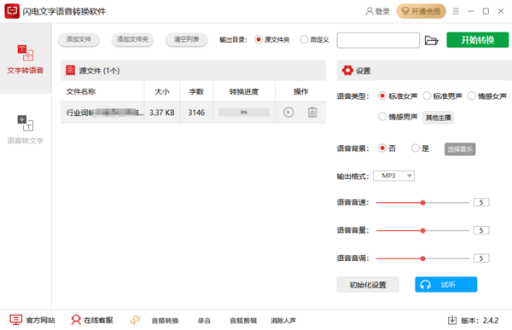
Task: Reset settings with 初始化设置
Action: tap(368, 285)
